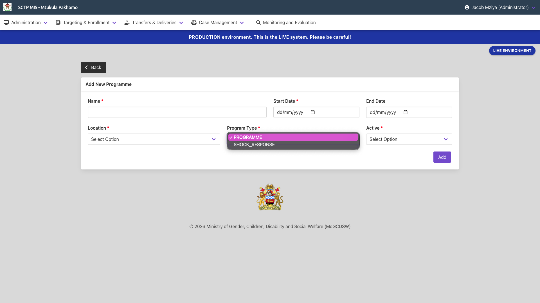The height and width of the screenshot is (303, 540).
Task: Click the Ministry of Gender copyright text
Action: [270, 226]
